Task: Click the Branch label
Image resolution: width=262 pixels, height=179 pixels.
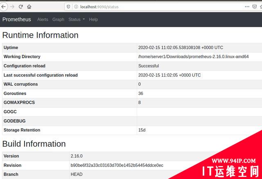Action: [11, 174]
